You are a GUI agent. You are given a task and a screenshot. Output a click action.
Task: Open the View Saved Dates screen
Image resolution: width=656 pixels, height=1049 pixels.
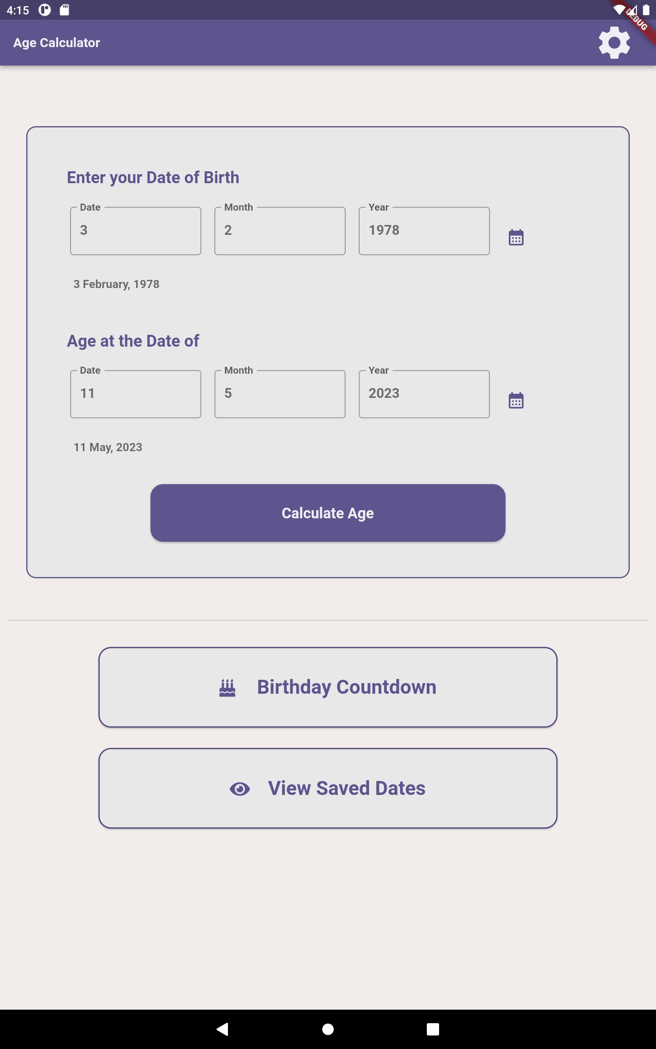328,788
